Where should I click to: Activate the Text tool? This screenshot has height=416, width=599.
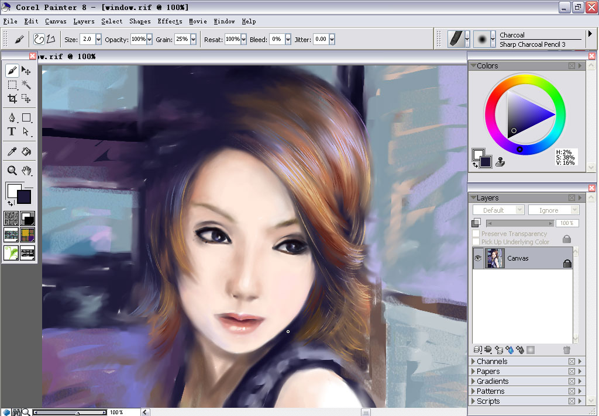tap(12, 131)
